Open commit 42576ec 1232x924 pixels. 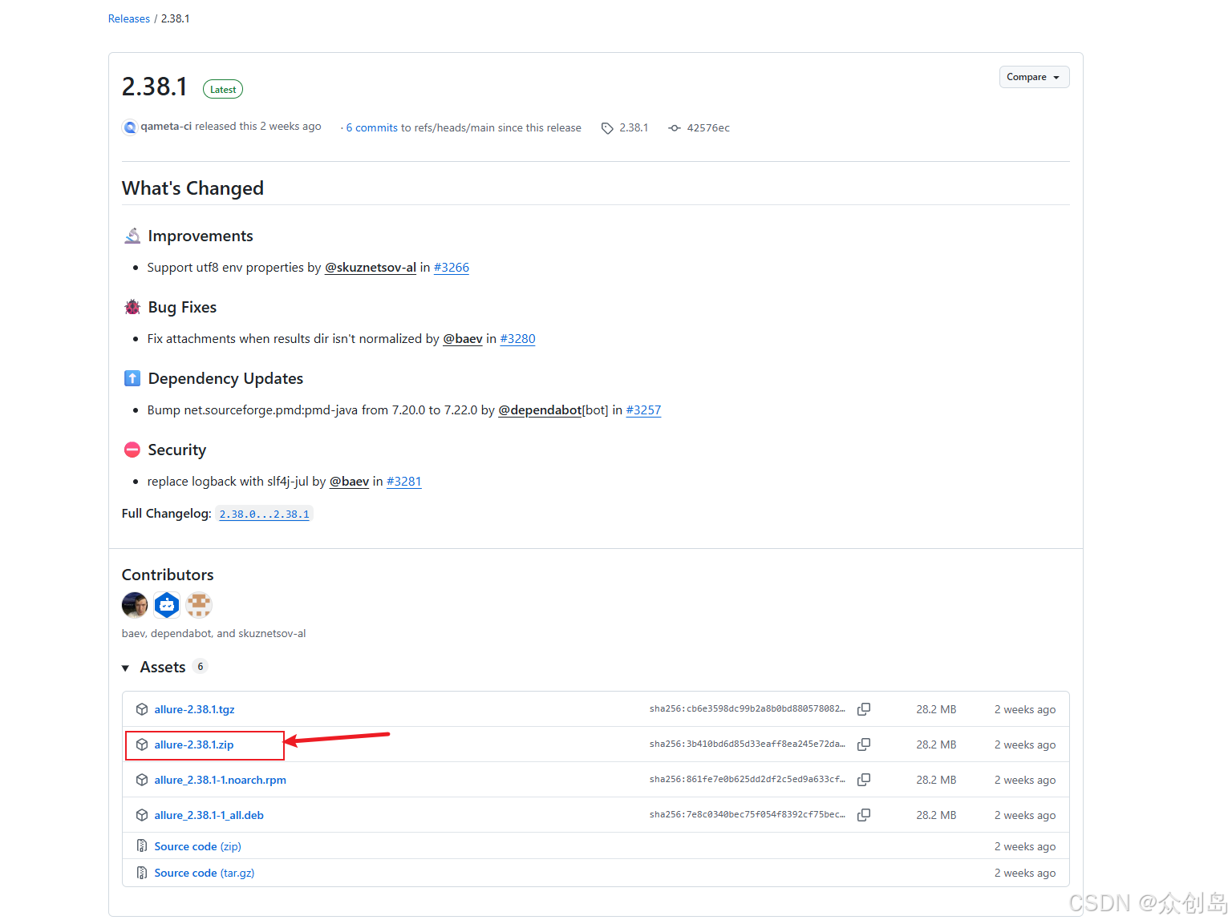tap(708, 127)
